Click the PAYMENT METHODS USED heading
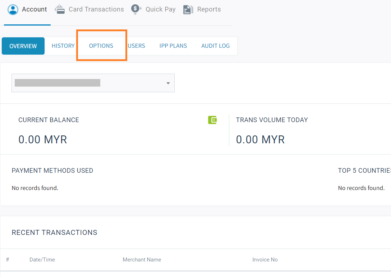Image resolution: width=391 pixels, height=278 pixels. click(52, 171)
